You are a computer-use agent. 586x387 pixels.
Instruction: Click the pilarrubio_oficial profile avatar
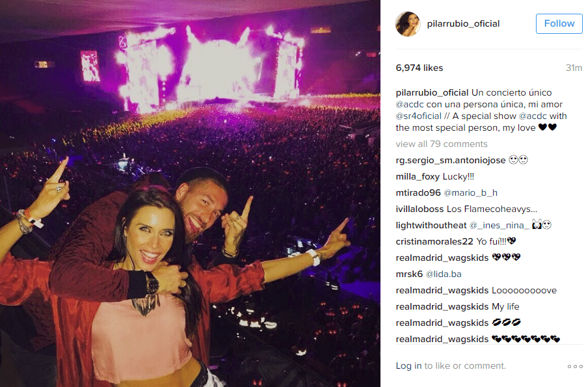click(x=408, y=24)
